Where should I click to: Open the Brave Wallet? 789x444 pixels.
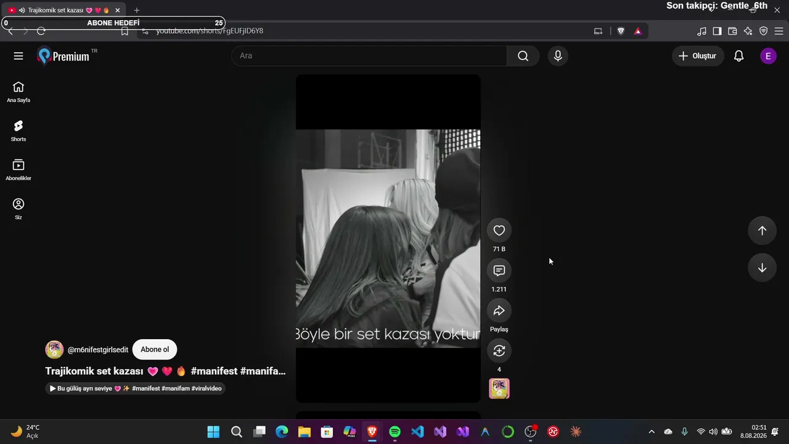732,31
